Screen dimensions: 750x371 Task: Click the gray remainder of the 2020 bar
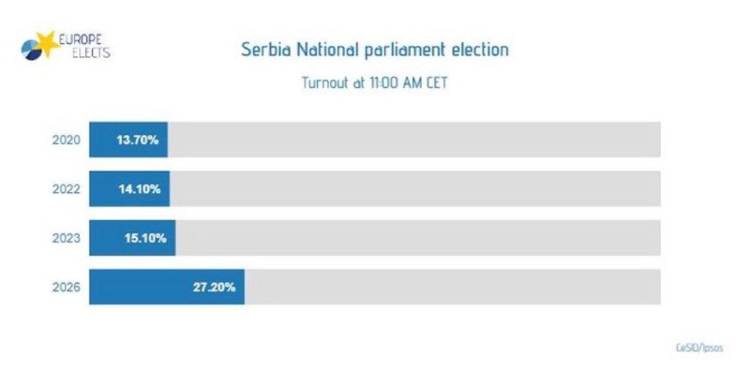click(x=414, y=140)
